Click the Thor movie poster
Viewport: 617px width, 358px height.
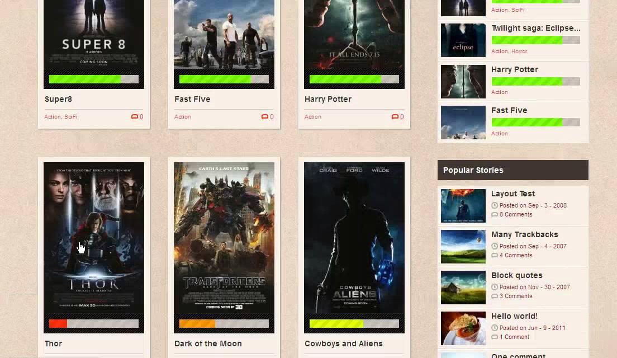click(94, 238)
